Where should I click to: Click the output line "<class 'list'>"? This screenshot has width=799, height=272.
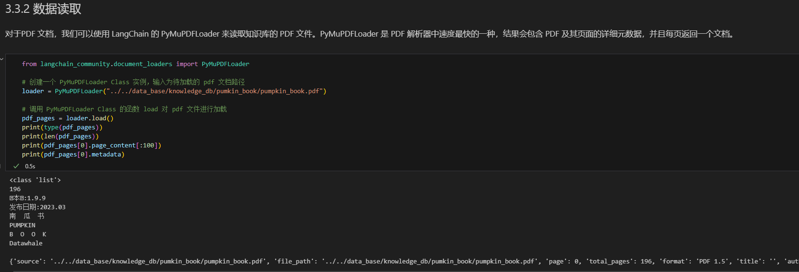[x=35, y=180]
